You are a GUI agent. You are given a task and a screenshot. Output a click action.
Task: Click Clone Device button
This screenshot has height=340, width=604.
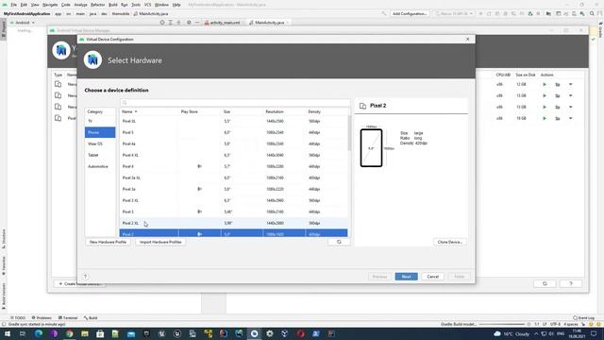(x=450, y=242)
